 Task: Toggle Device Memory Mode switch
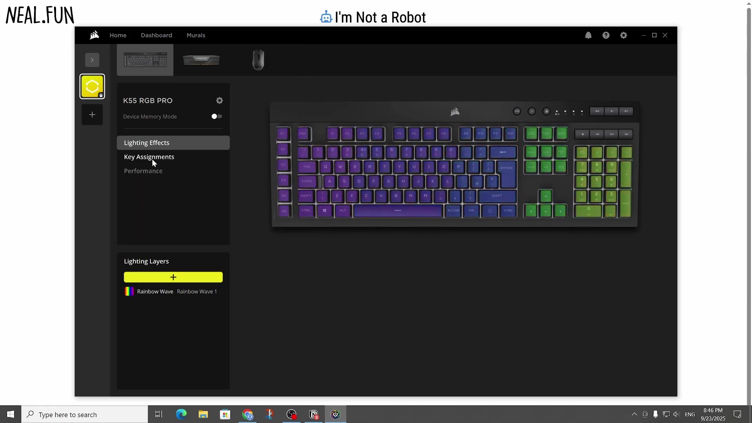click(217, 116)
